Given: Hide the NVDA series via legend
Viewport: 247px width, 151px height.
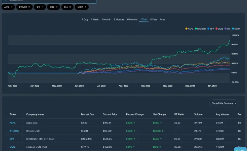Looking at the screenshot, I should pos(237,29).
